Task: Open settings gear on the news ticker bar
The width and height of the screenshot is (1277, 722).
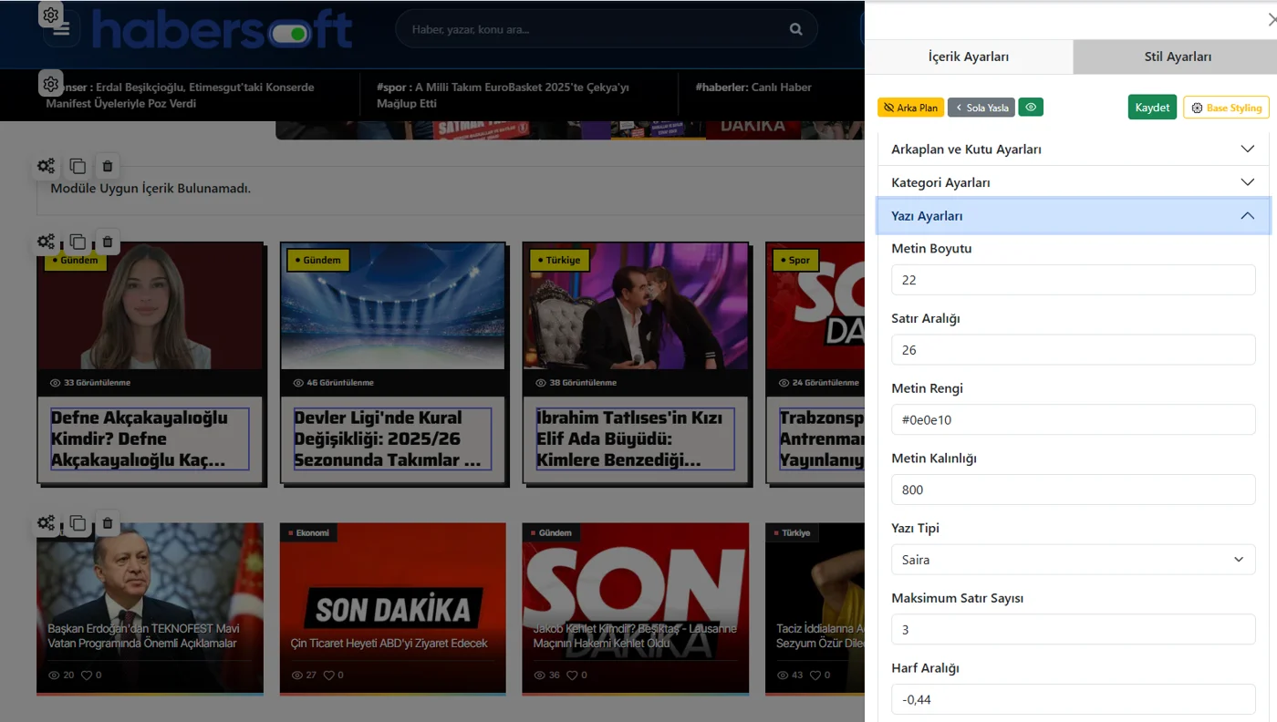Action: point(51,84)
